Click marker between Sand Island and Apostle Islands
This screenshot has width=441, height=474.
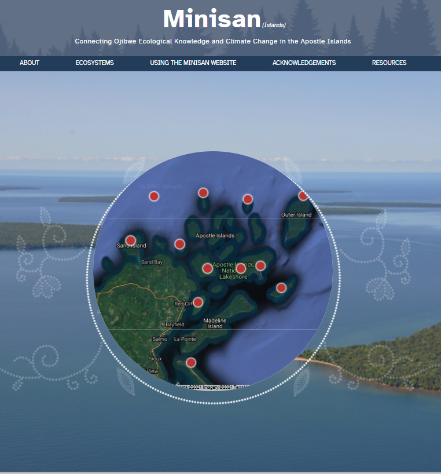(180, 244)
